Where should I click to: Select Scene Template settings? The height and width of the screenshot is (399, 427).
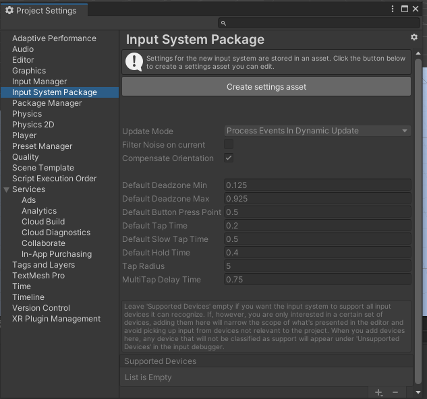tap(43, 168)
